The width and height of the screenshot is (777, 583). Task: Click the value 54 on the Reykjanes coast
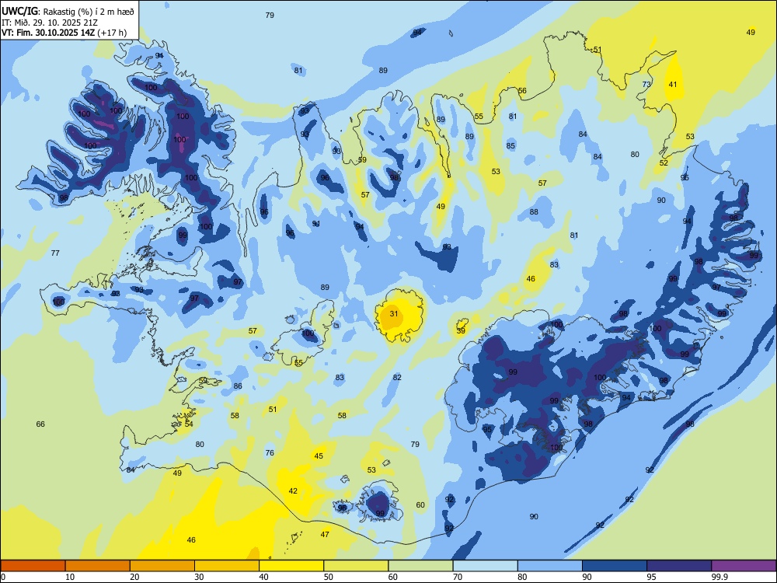pyautogui.click(x=189, y=424)
